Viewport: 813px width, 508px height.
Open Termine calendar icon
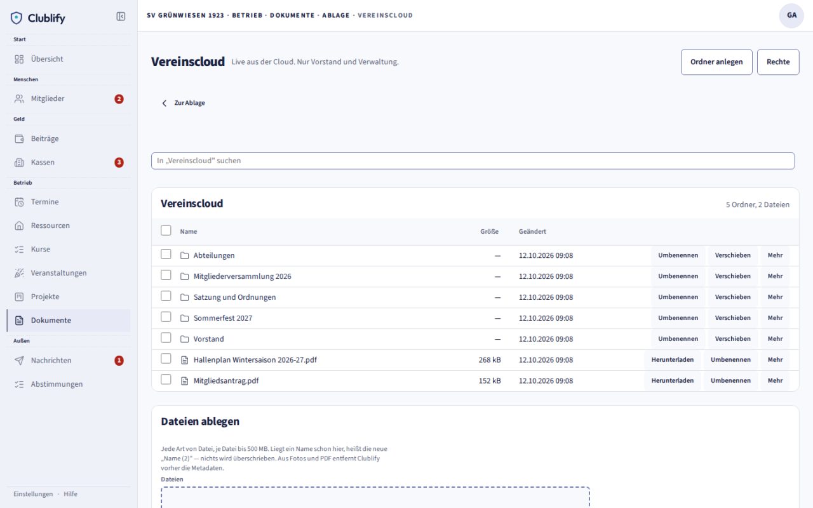tap(19, 202)
